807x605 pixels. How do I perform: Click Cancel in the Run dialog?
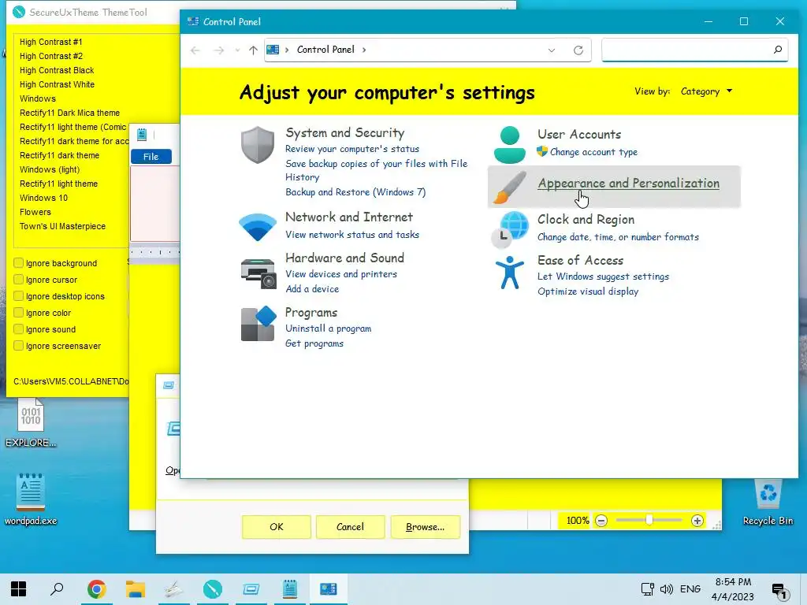(350, 527)
